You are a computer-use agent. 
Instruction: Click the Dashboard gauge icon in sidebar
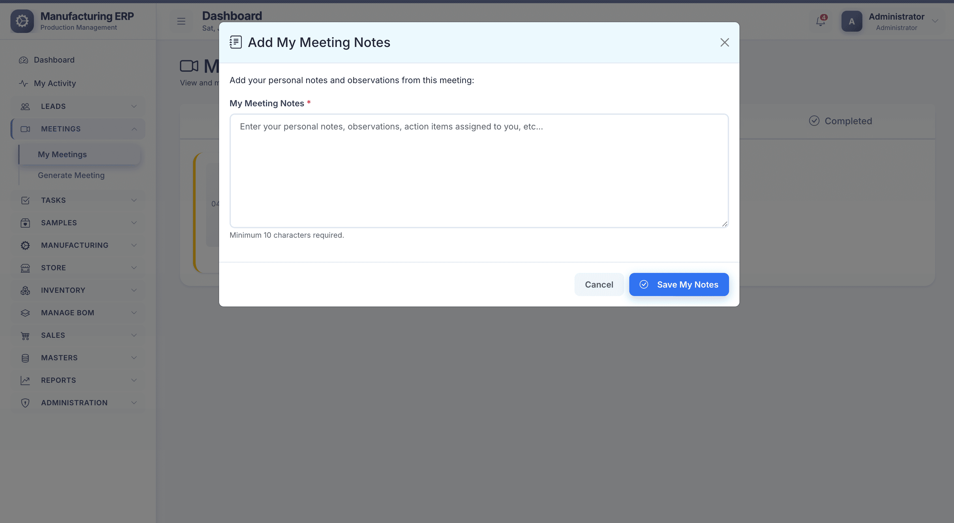pyautogui.click(x=23, y=60)
